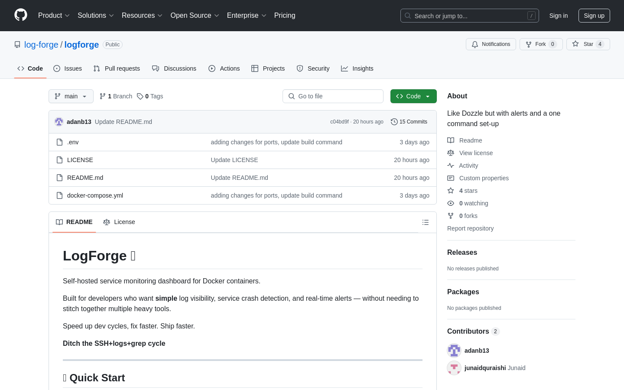Fork the repository
624x390 pixels.
(541, 44)
